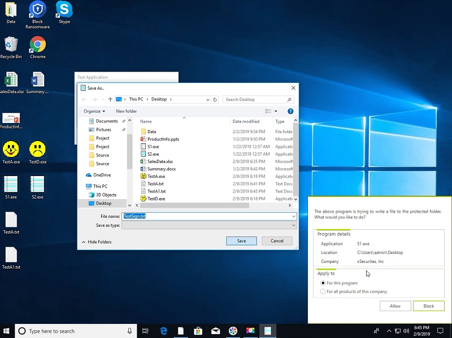This screenshot has width=452, height=338.
Task: Open the view options dropdown arrow
Action: (276, 111)
